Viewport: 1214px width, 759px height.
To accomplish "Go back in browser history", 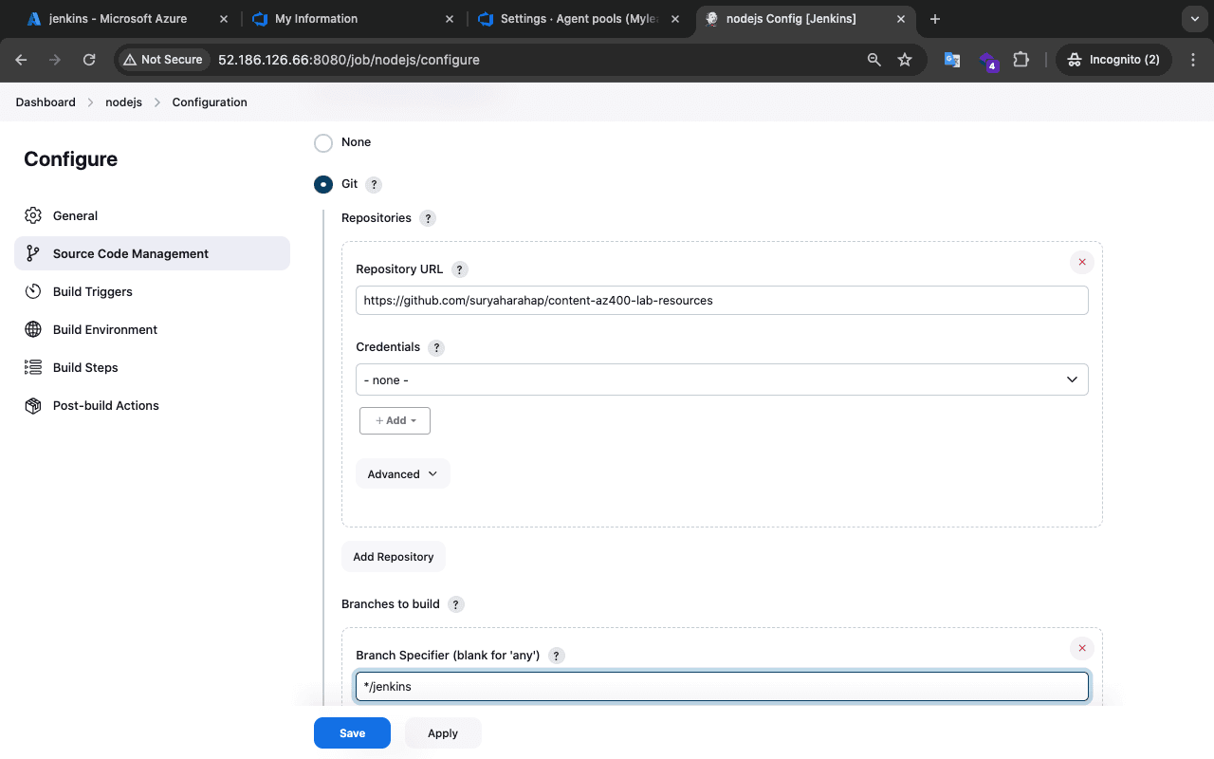I will (22, 60).
